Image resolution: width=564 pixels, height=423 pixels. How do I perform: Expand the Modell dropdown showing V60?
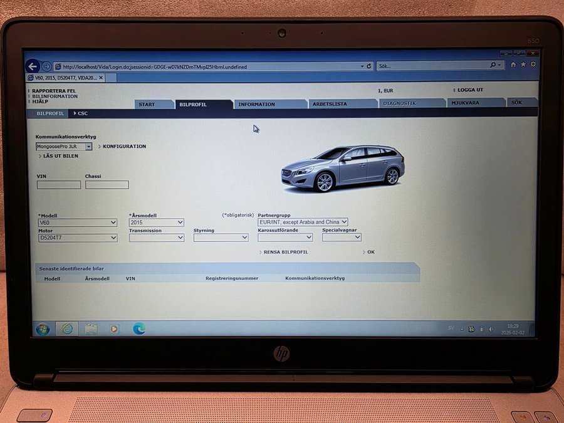click(x=77, y=222)
